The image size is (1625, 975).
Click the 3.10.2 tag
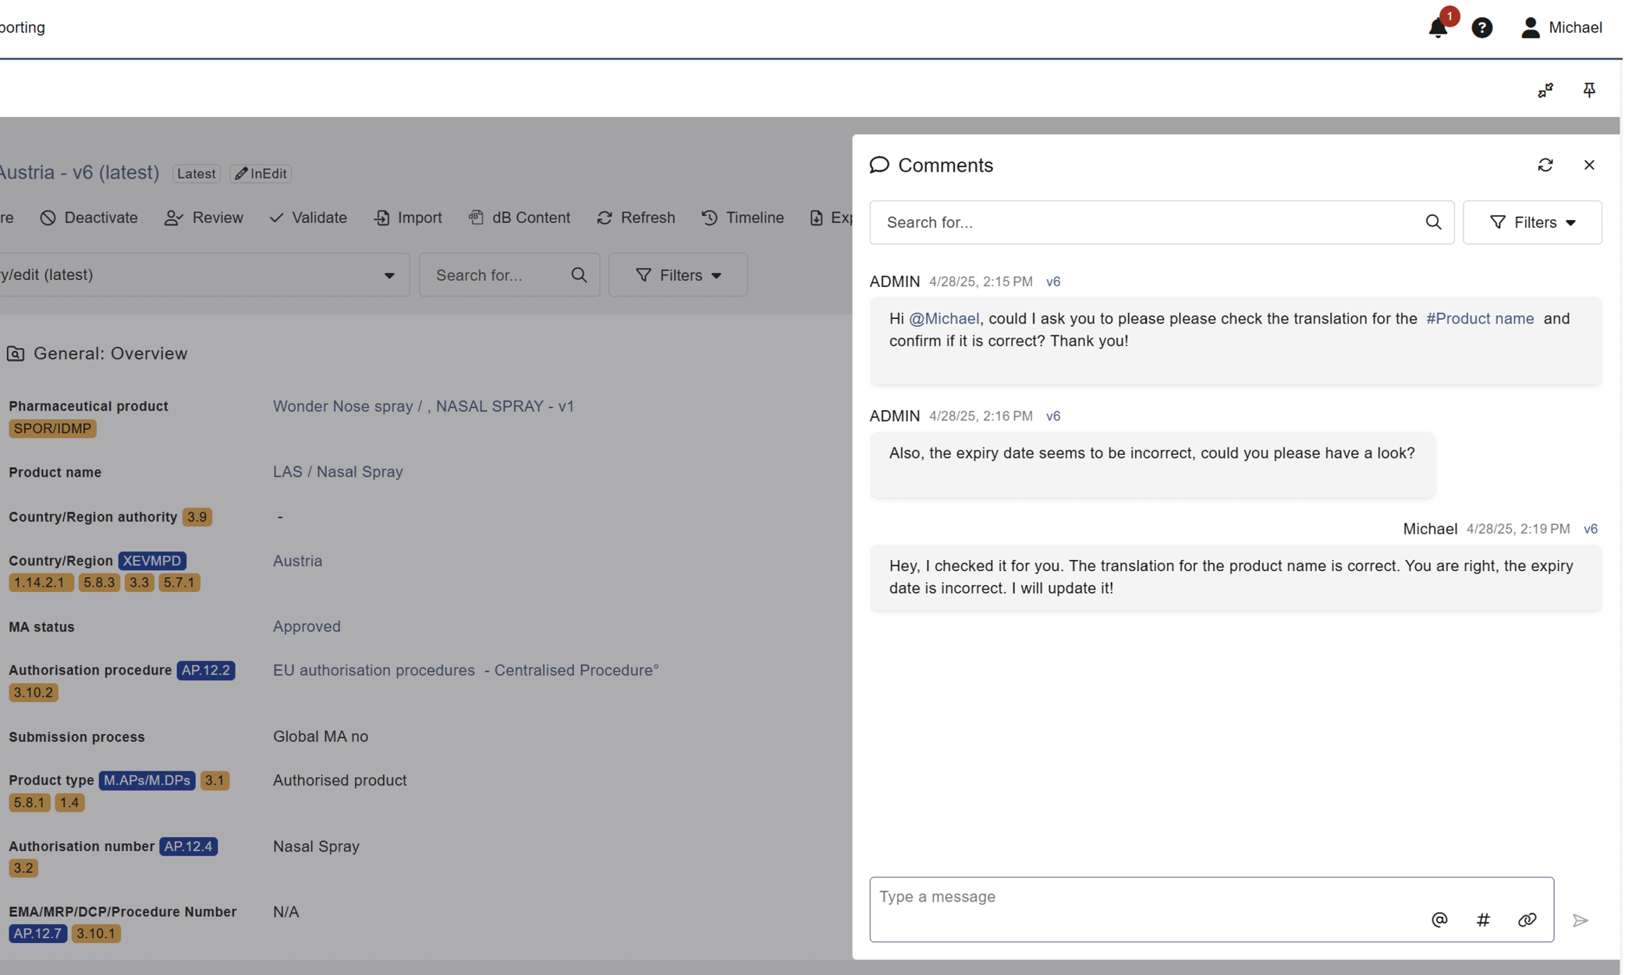click(33, 693)
